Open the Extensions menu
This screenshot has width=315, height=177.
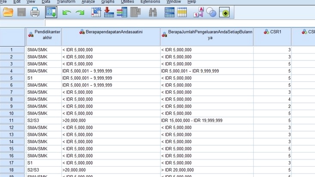pyautogui.click(x=150, y=2)
